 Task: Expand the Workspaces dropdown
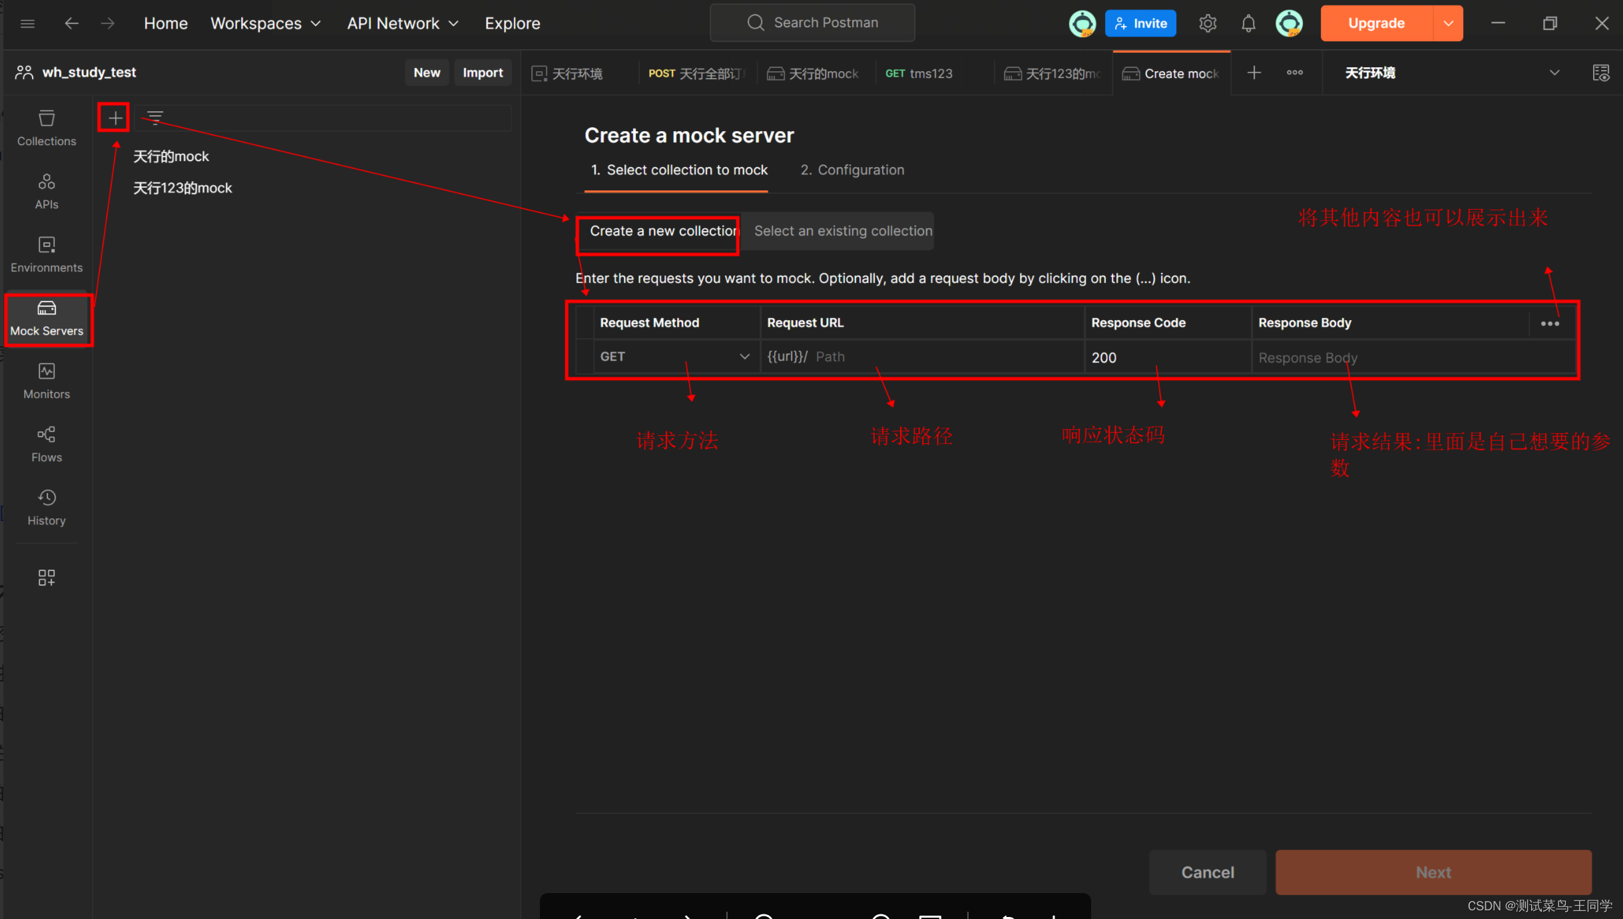[x=266, y=23]
